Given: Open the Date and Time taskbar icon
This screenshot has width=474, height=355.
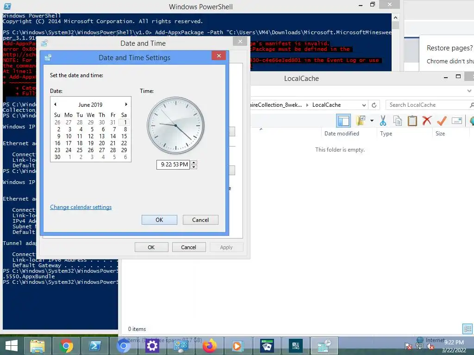Looking at the screenshot, I should [324, 346].
